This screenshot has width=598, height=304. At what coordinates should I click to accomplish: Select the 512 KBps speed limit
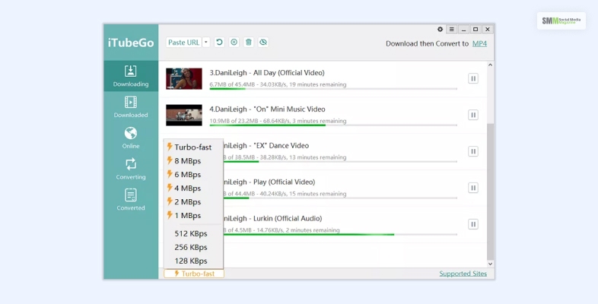pos(193,233)
